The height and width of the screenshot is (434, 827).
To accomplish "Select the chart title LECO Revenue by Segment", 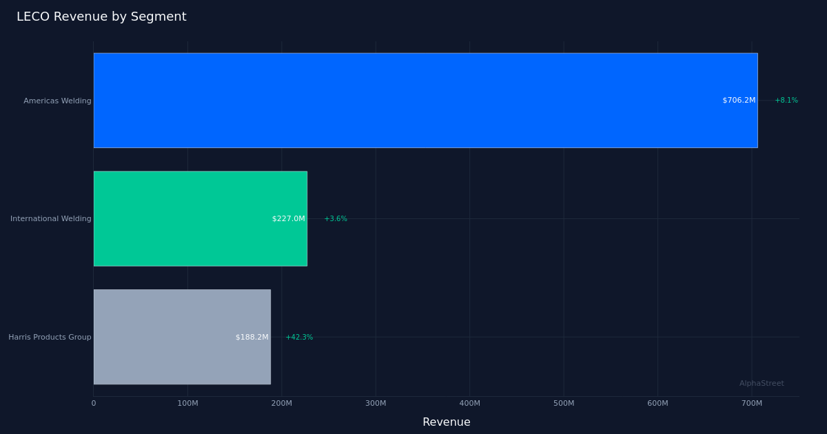I will [x=101, y=17].
